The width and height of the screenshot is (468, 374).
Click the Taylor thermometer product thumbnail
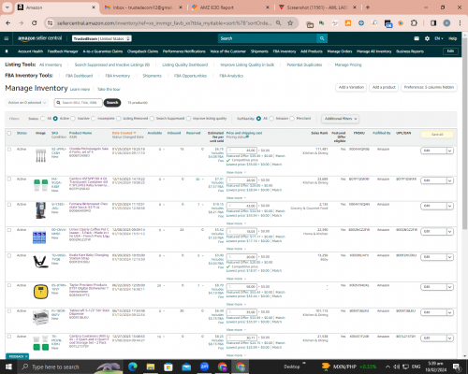click(40, 292)
